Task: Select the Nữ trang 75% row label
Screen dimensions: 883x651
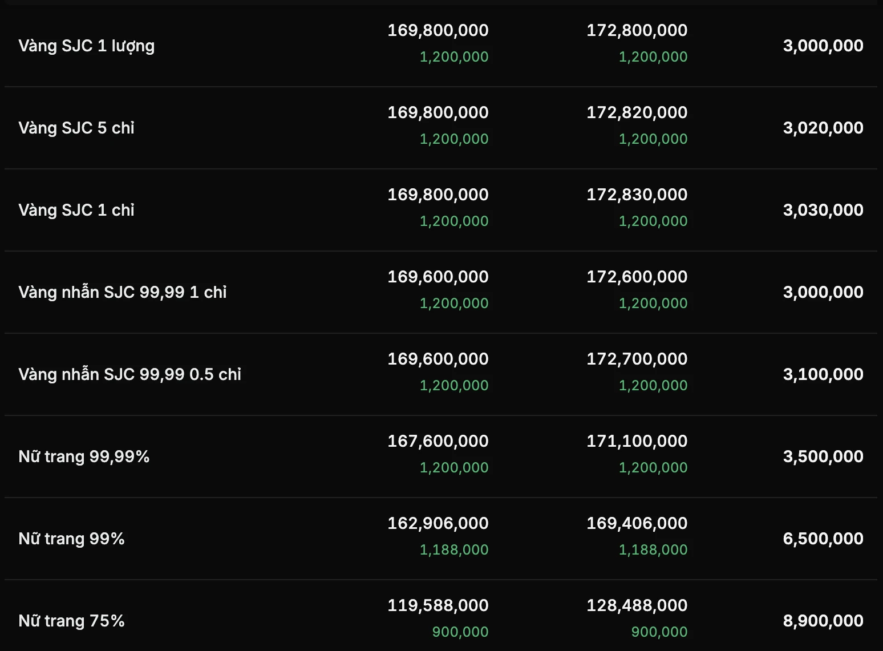Action: [71, 621]
